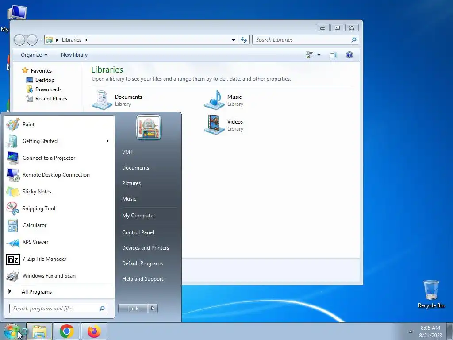Click the Search Libraries magnifier icon
The image size is (453, 340).
pyautogui.click(x=353, y=40)
